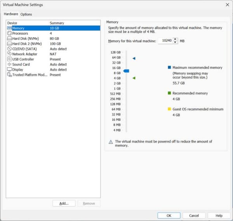233x221 pixels.
Task: Click the 512 MB slider label
Action: pyautogui.click(x=115, y=94)
